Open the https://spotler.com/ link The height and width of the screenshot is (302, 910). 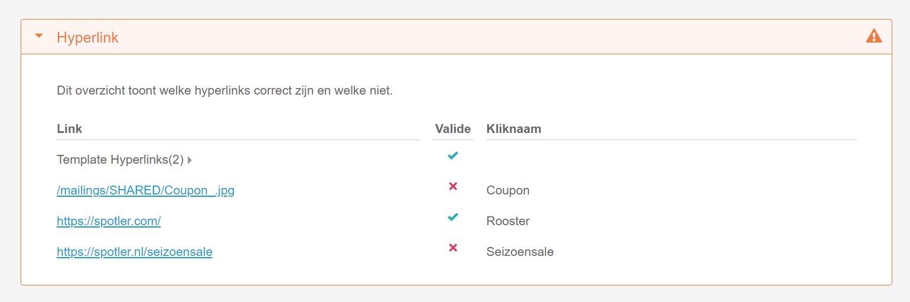109,221
